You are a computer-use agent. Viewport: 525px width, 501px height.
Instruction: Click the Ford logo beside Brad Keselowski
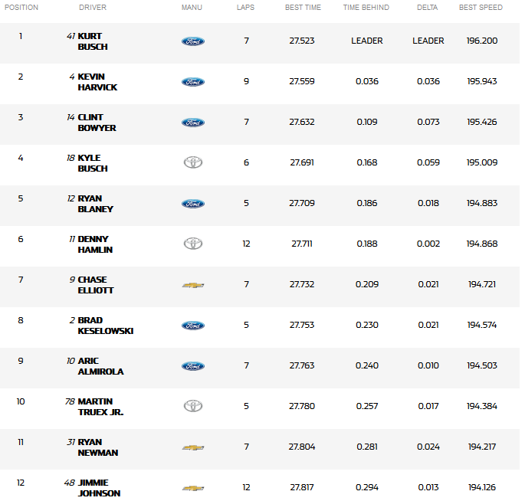coord(192,326)
